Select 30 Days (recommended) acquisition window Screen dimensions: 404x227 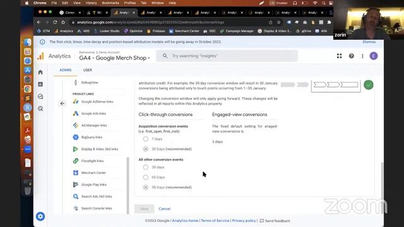click(146, 149)
